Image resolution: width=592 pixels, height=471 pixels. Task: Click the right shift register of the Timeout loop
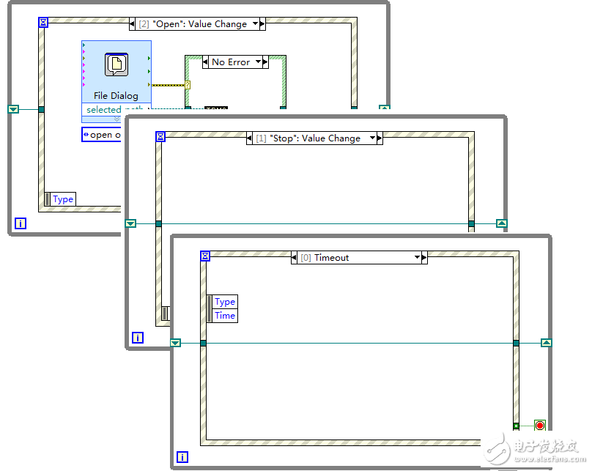tap(547, 343)
